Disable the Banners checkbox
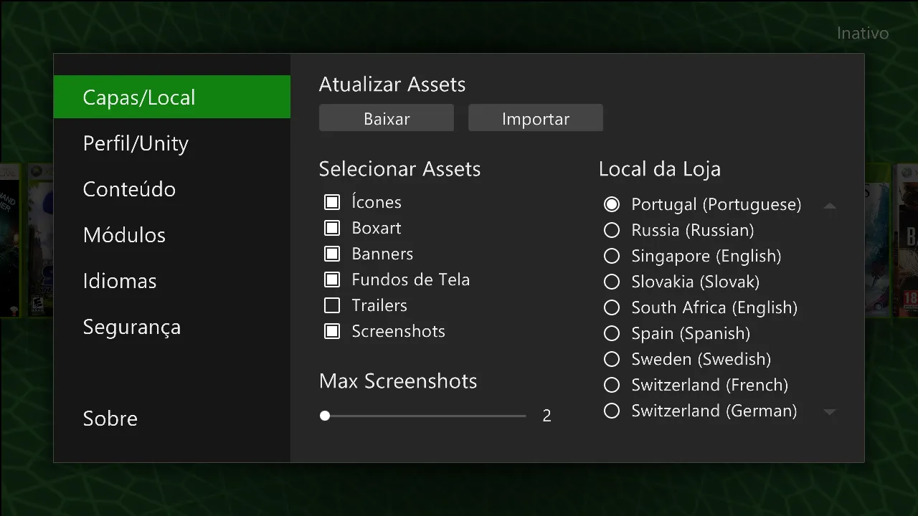Screen dimensions: 918x516 tap(332, 254)
